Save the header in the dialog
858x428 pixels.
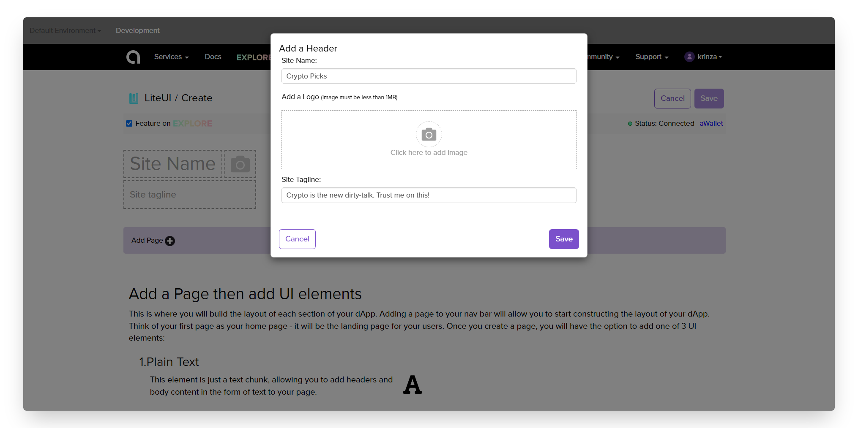click(x=564, y=239)
